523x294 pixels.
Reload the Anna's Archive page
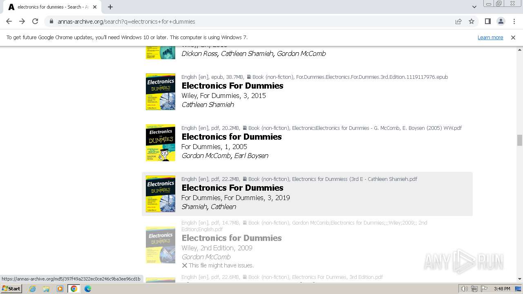35,21
